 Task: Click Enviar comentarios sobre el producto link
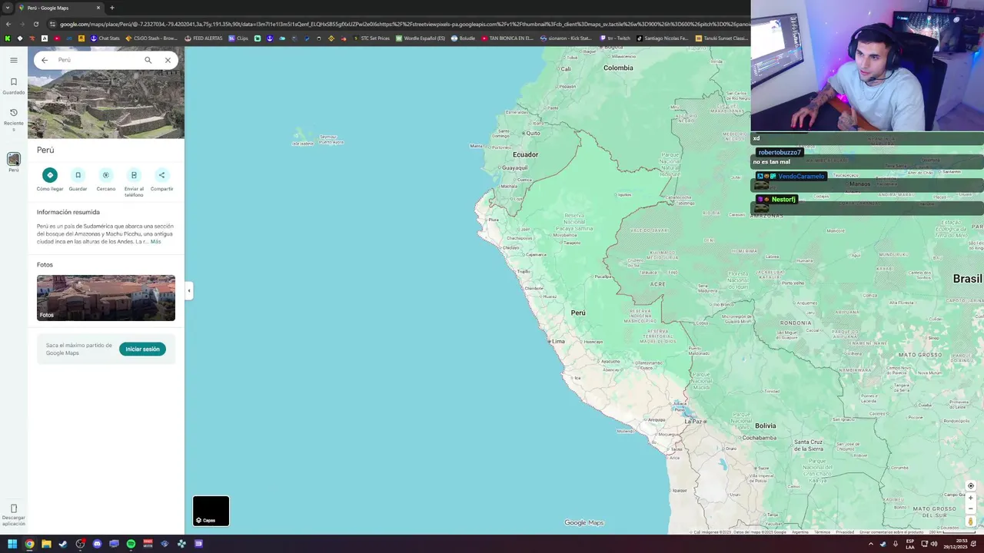click(891, 531)
